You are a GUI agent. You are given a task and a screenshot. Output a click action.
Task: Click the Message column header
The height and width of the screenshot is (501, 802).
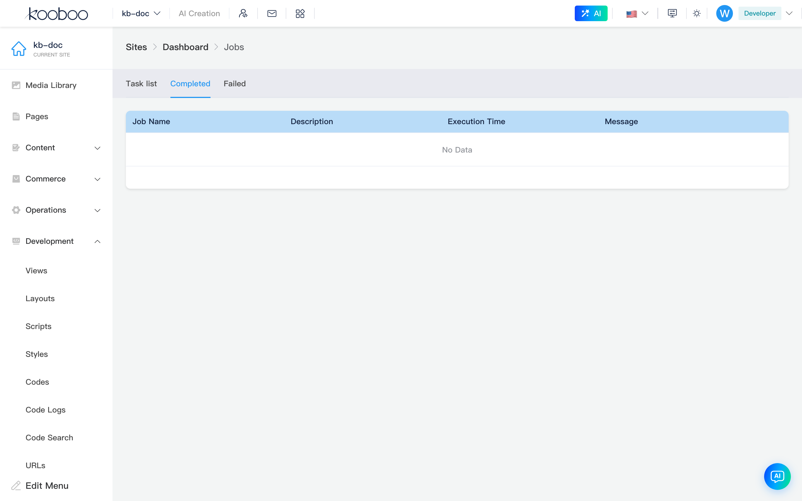(621, 122)
